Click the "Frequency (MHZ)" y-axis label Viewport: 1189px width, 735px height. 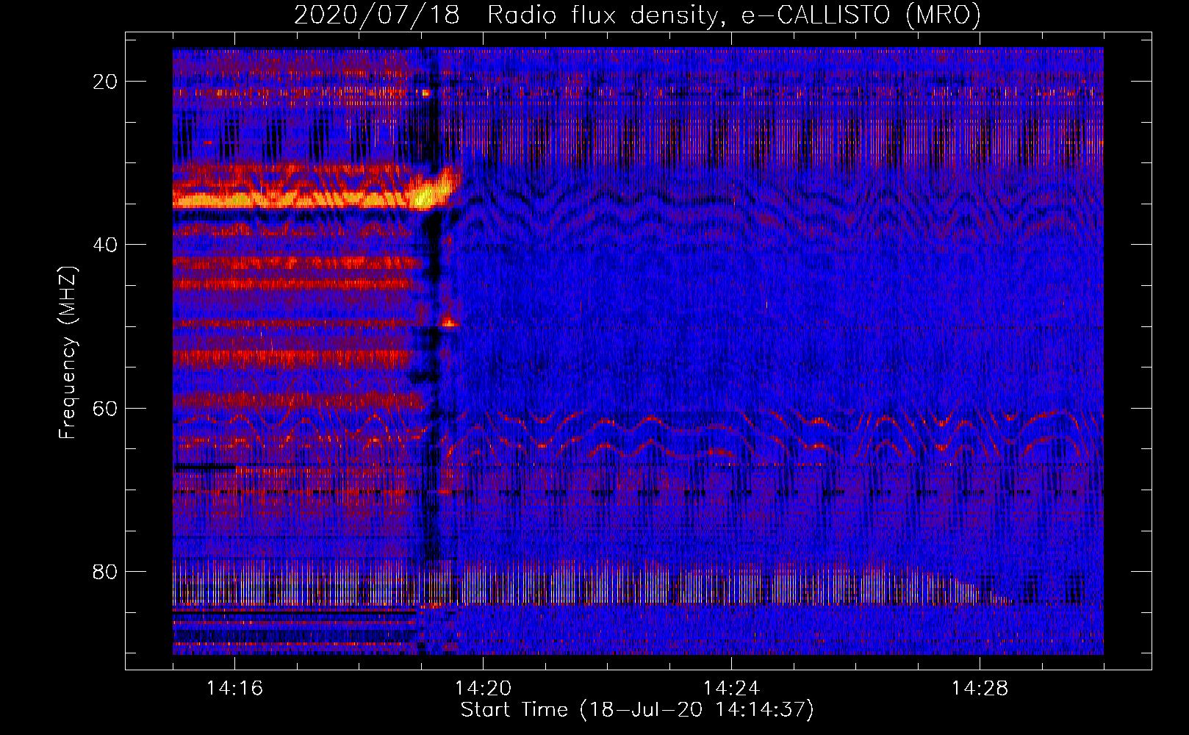coord(67,353)
